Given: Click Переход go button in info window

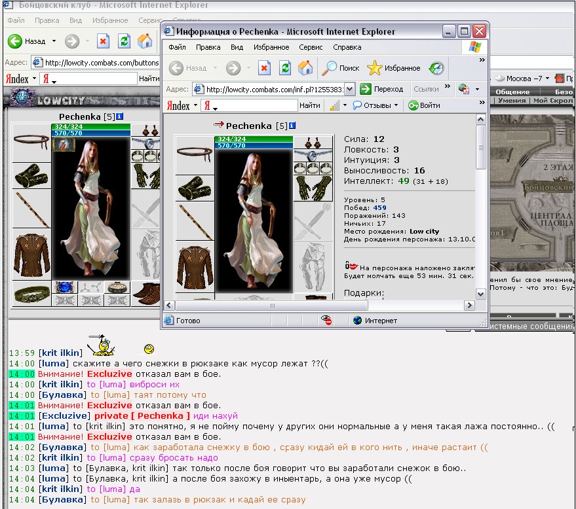Looking at the screenshot, I should [381, 89].
